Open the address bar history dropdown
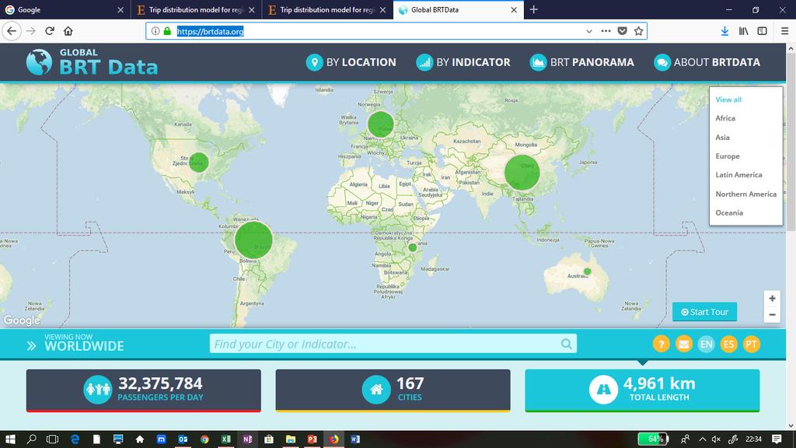Screen dimensions: 796x448 pos(589,31)
